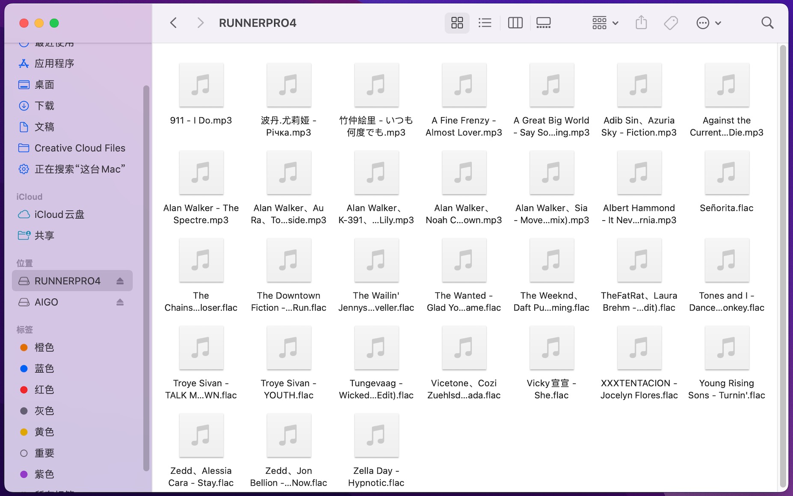Open the More actions ellipsis menu
Viewport: 793px width, 496px height.
pos(708,23)
